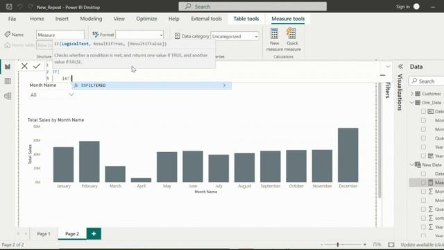Image resolution: width=444 pixels, height=250 pixels.
Task: Open the Filters pane
Action: click(388, 90)
